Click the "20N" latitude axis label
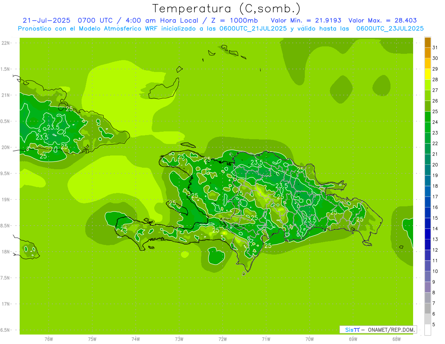Screen dimensions: 445x344 click(x=6, y=147)
